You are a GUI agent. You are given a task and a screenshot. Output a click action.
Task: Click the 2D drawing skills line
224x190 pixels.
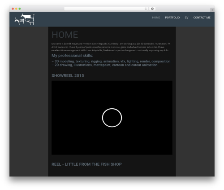click(104, 65)
